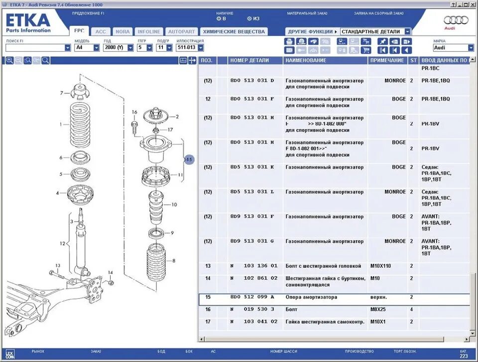Click the move splitter arrows icon

click(192, 60)
